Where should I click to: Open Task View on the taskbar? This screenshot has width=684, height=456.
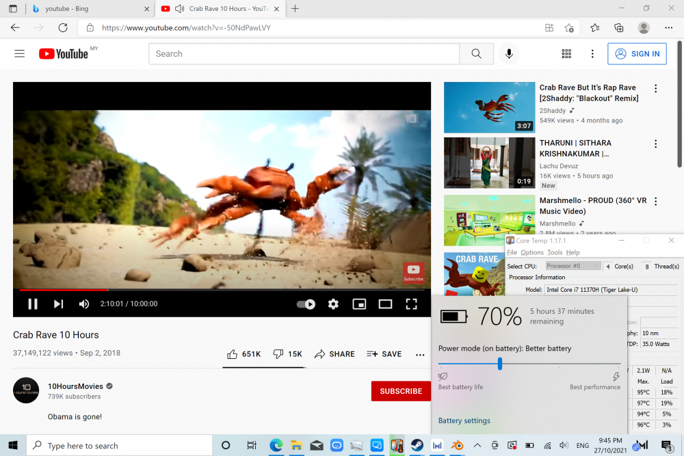pyautogui.click(x=252, y=445)
